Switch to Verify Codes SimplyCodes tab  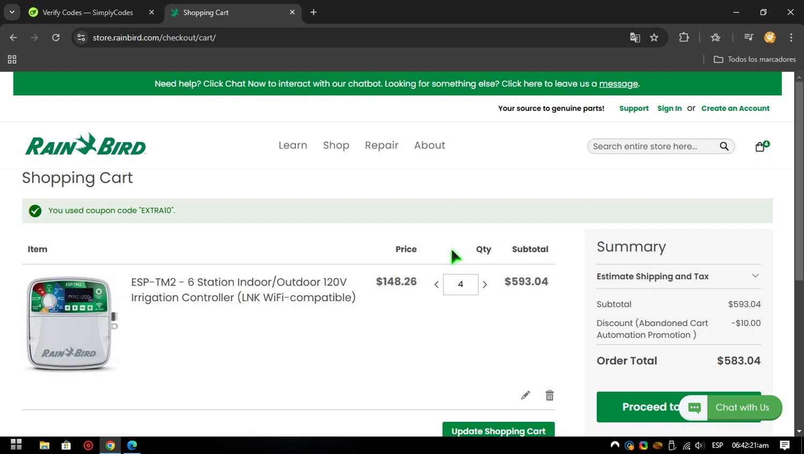88,12
